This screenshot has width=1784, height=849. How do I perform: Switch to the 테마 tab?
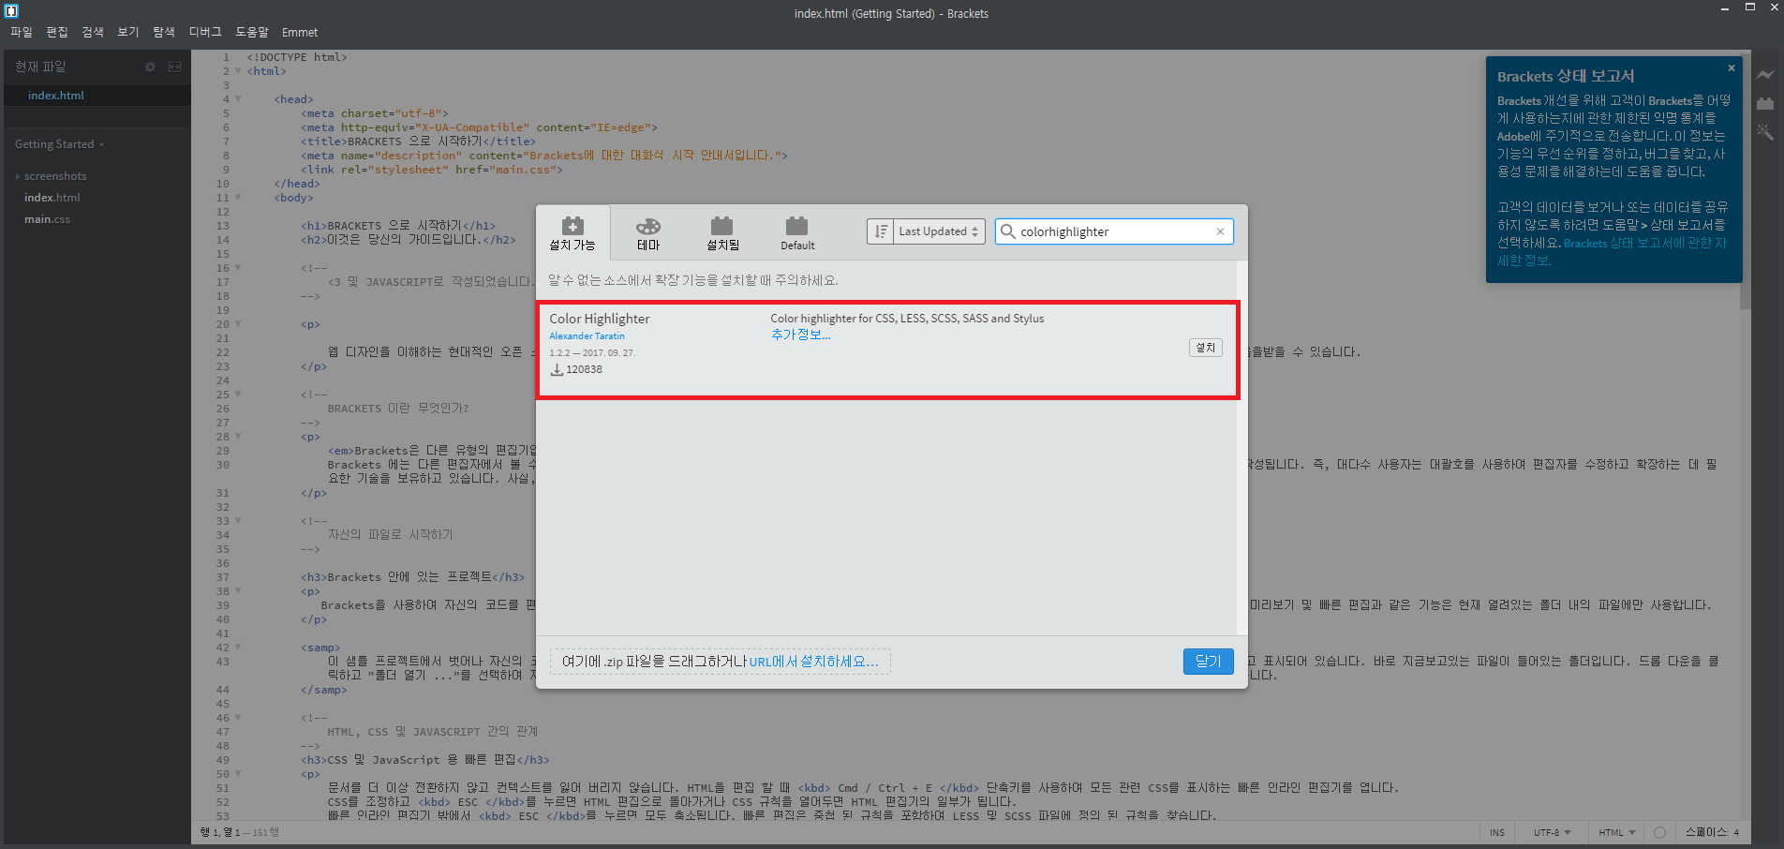pos(648,233)
